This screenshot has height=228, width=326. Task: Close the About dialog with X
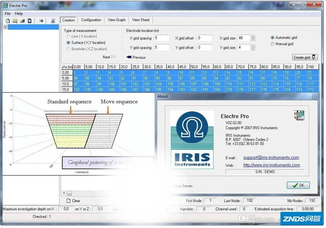(x=315, y=96)
